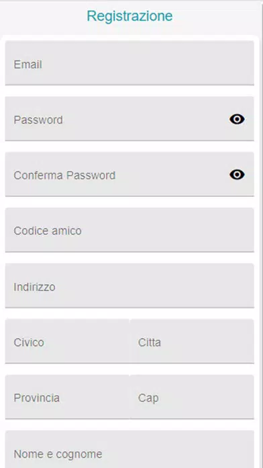Viewport: 263px width, 468px height.
Task: Tap the Citta placeholder label
Action: coord(150,342)
